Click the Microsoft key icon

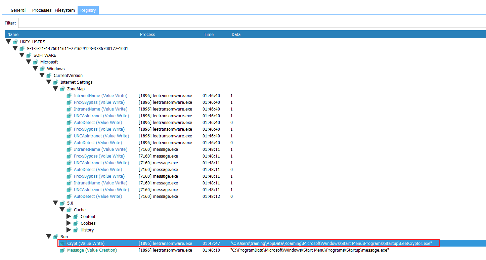point(35,62)
